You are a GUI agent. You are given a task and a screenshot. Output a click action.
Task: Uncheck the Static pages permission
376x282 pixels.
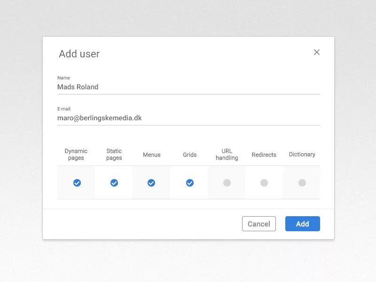click(x=114, y=183)
